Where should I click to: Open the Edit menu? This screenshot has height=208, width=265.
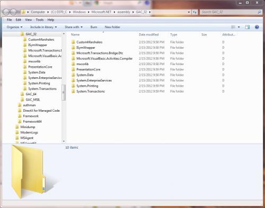click(x=19, y=20)
